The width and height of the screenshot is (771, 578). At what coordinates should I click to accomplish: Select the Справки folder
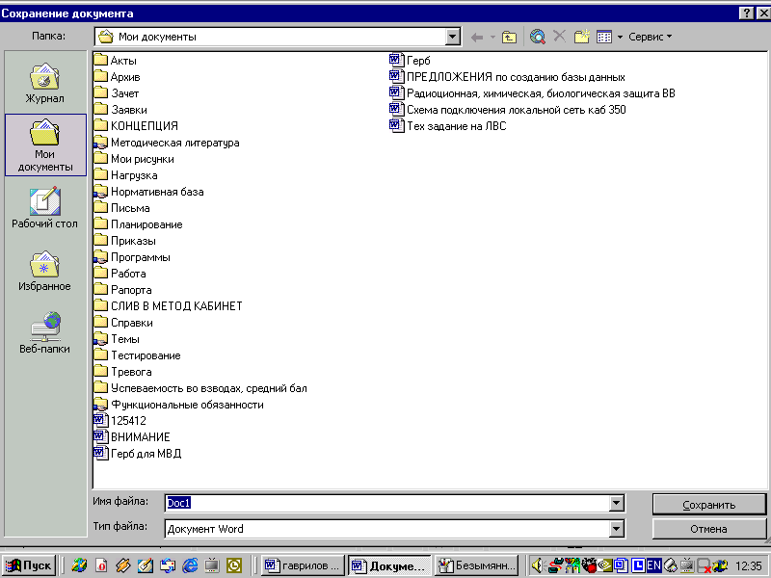123,323
